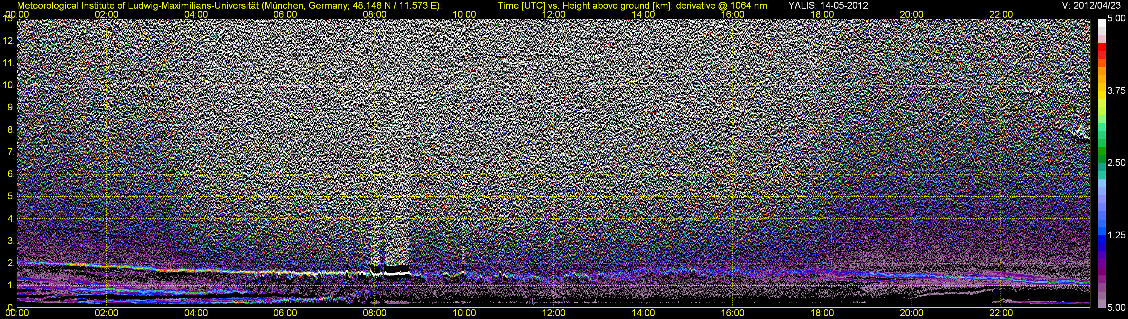Image resolution: width=1128 pixels, height=319 pixels.
Task: Click the 20:00 label on the top time axis
Action: [912, 14]
